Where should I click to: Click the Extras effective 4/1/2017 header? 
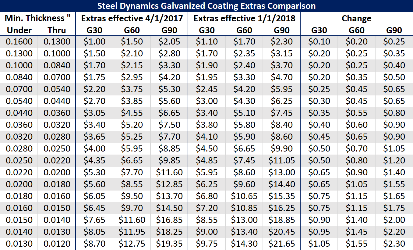pyautogui.click(x=132, y=18)
